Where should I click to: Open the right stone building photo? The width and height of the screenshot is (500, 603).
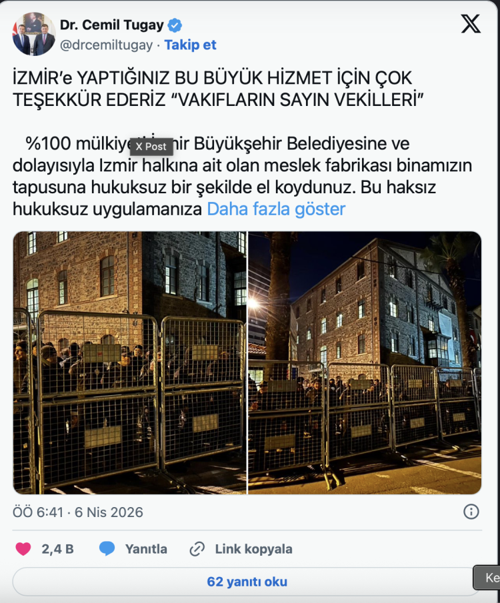(365, 362)
